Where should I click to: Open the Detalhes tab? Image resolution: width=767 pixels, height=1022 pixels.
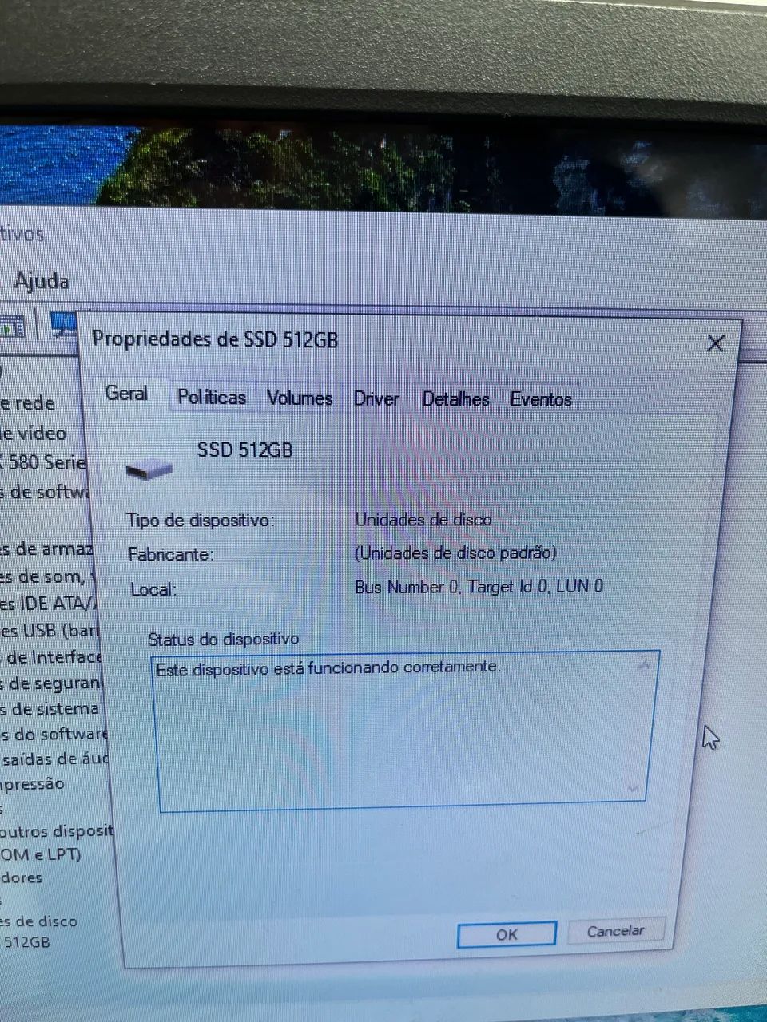(x=455, y=399)
